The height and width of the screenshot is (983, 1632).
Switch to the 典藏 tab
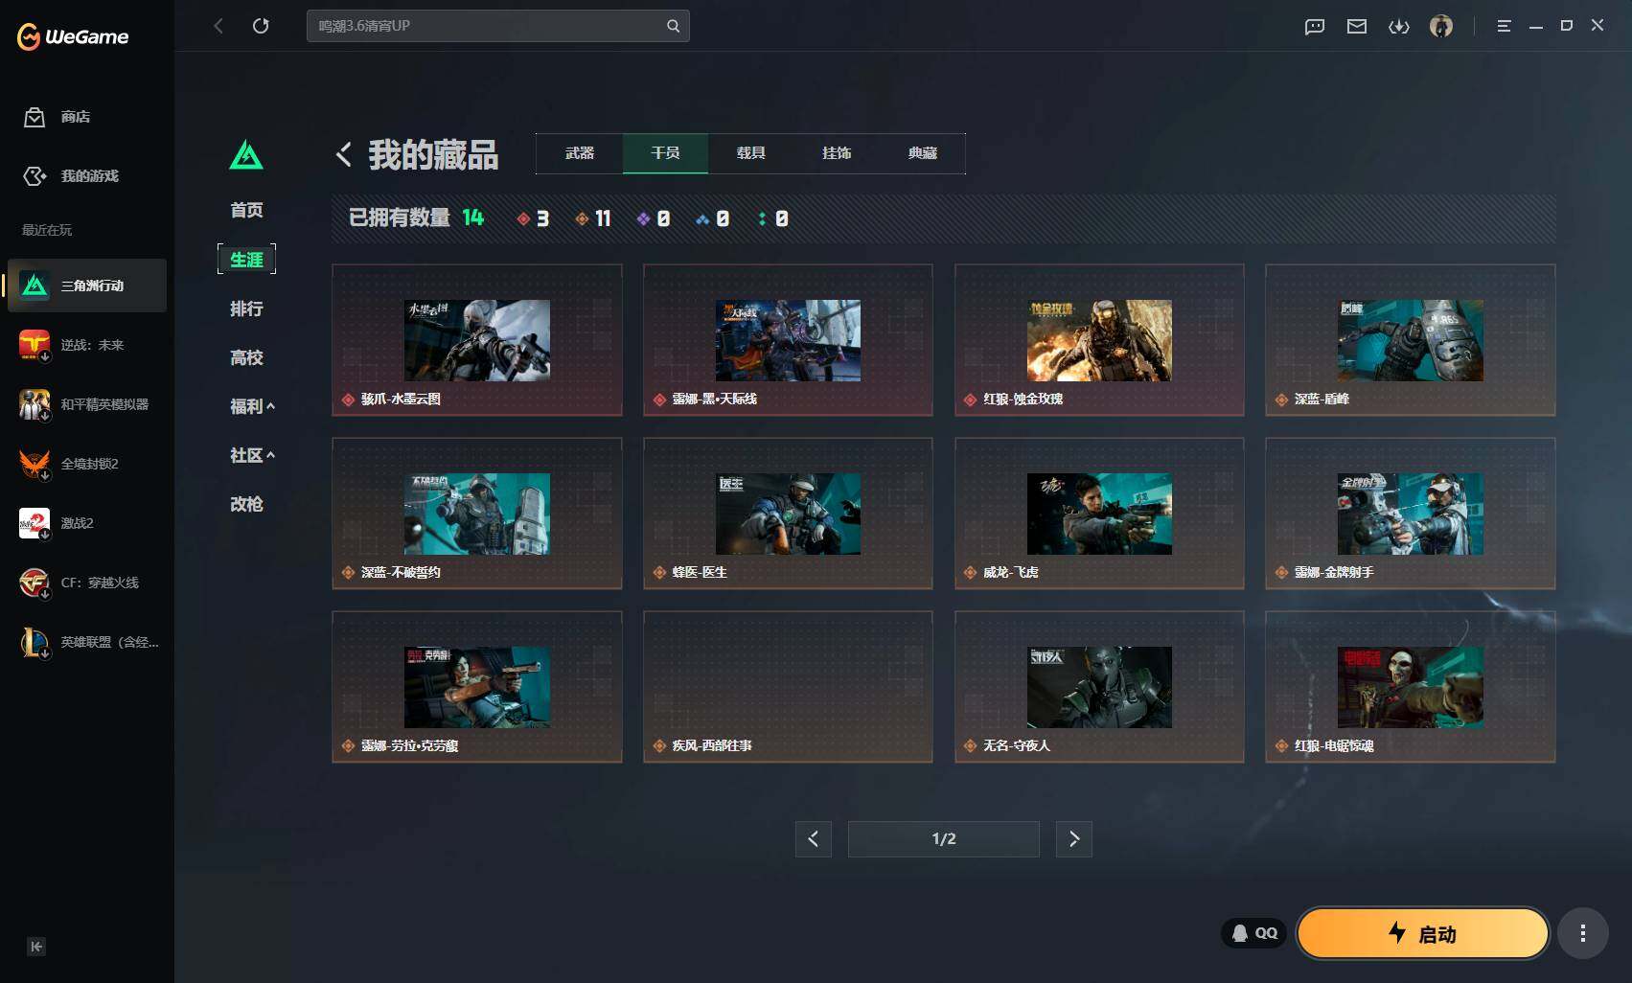coord(923,153)
